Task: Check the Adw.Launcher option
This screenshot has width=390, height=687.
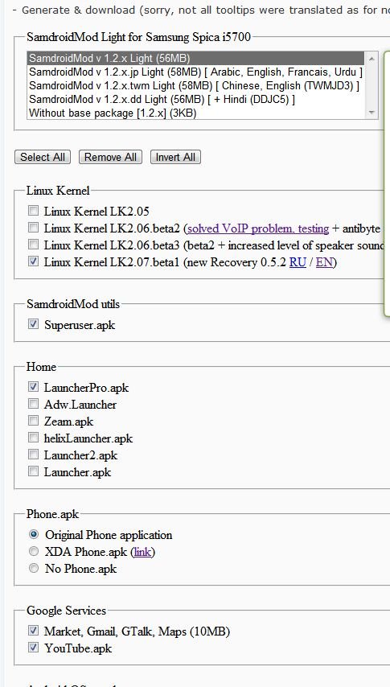Action: click(33, 404)
